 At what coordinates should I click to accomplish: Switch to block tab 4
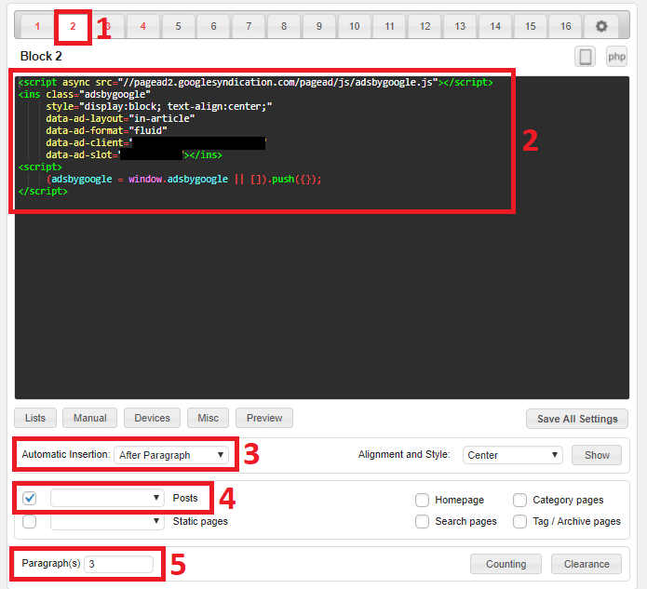click(x=142, y=26)
